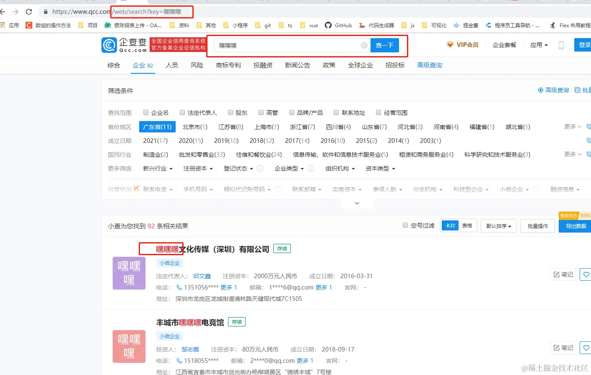
Task: Filter by year 2021(17)
Action: tap(156, 141)
